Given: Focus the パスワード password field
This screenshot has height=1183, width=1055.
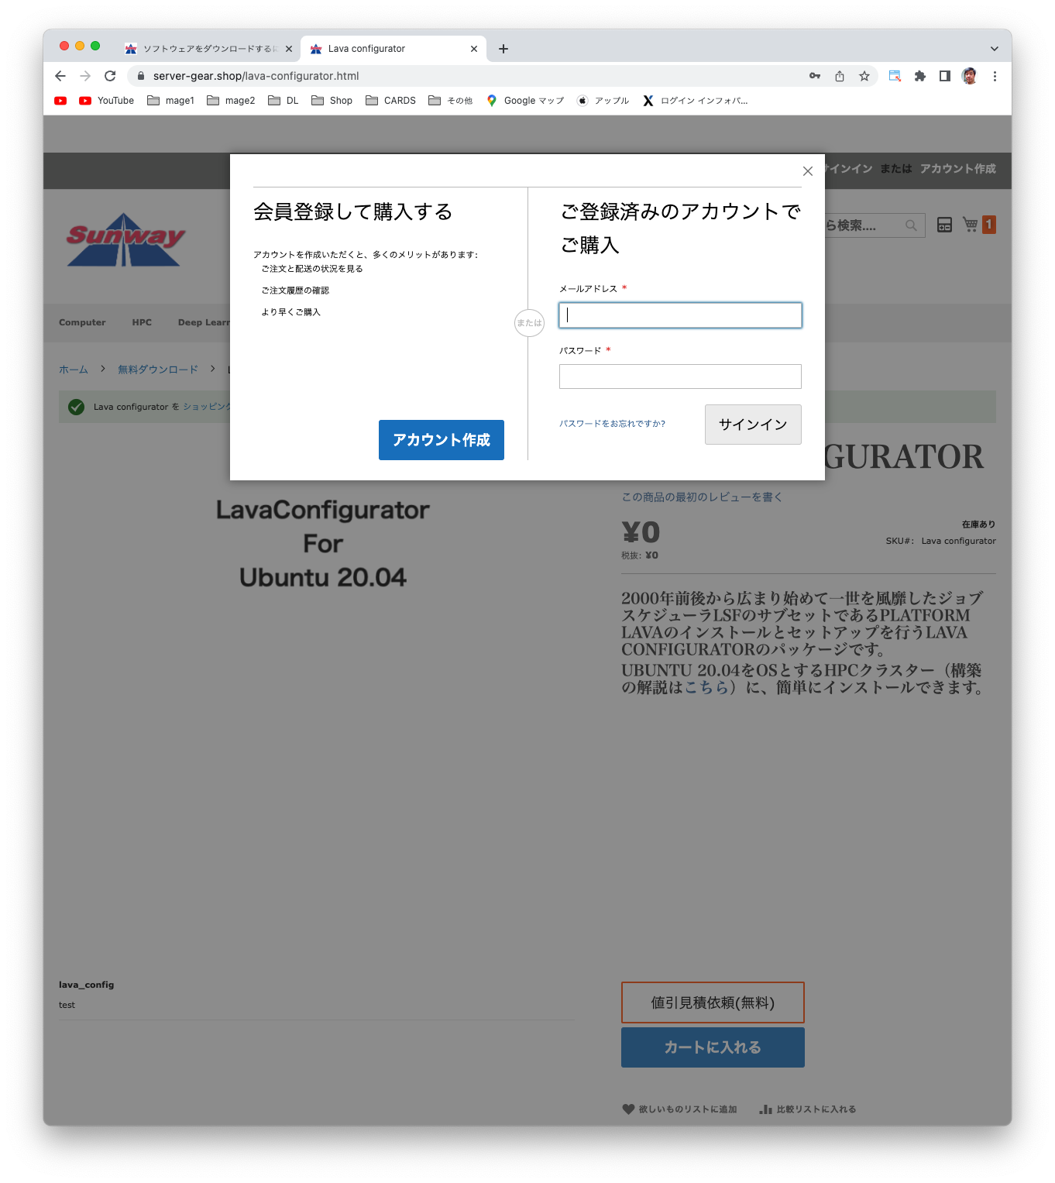Looking at the screenshot, I should (x=680, y=377).
